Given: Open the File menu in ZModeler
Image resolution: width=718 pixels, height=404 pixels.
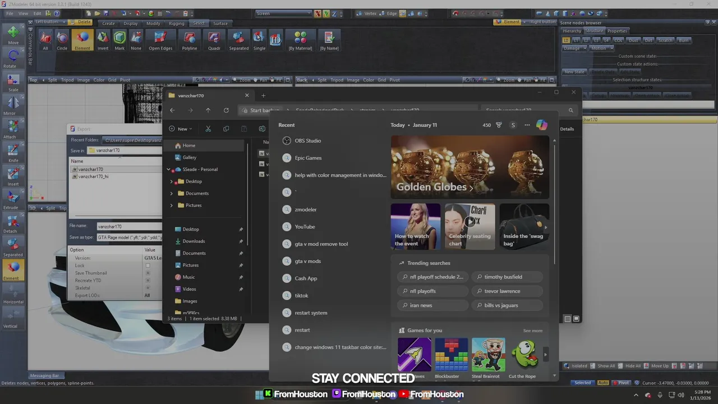Looking at the screenshot, I should click(10, 13).
